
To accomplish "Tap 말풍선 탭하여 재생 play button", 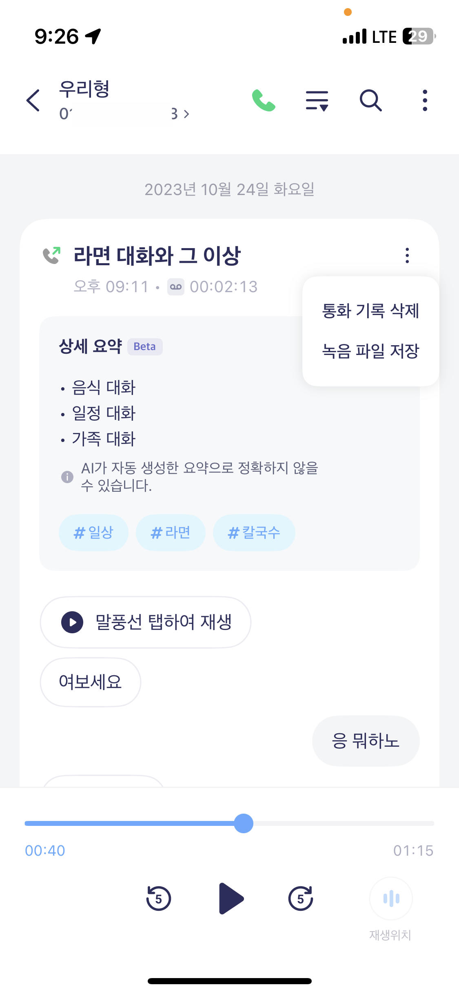I will pyautogui.click(x=146, y=622).
